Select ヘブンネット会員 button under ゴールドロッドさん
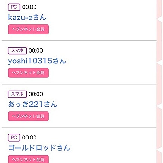This screenshot has height=163, width=163. 28,159
